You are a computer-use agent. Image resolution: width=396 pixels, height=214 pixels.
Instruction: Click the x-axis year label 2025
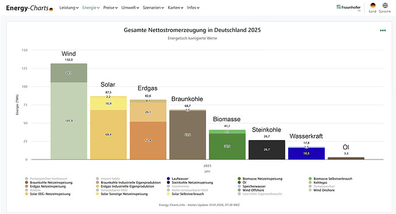207,166
